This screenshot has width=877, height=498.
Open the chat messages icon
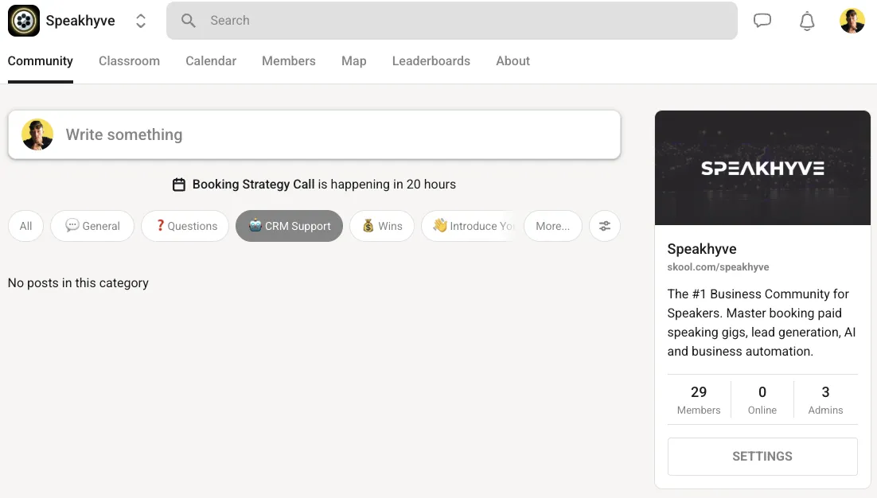pos(762,21)
